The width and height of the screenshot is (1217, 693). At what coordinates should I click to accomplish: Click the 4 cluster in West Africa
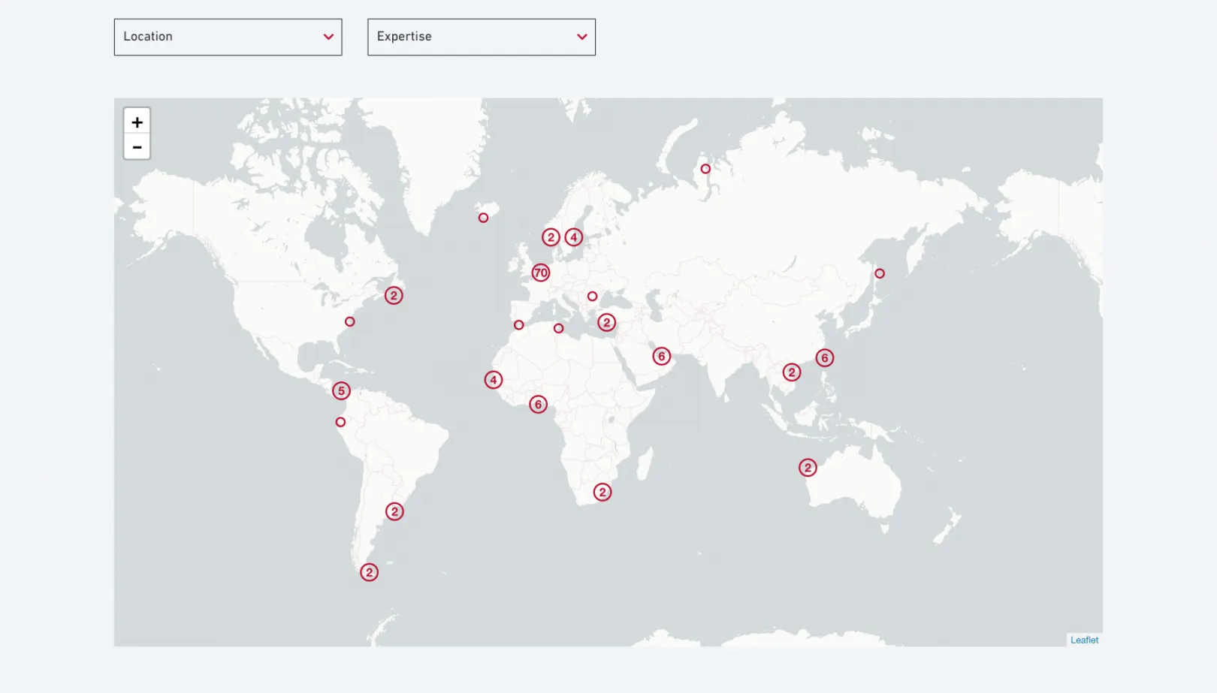point(493,380)
